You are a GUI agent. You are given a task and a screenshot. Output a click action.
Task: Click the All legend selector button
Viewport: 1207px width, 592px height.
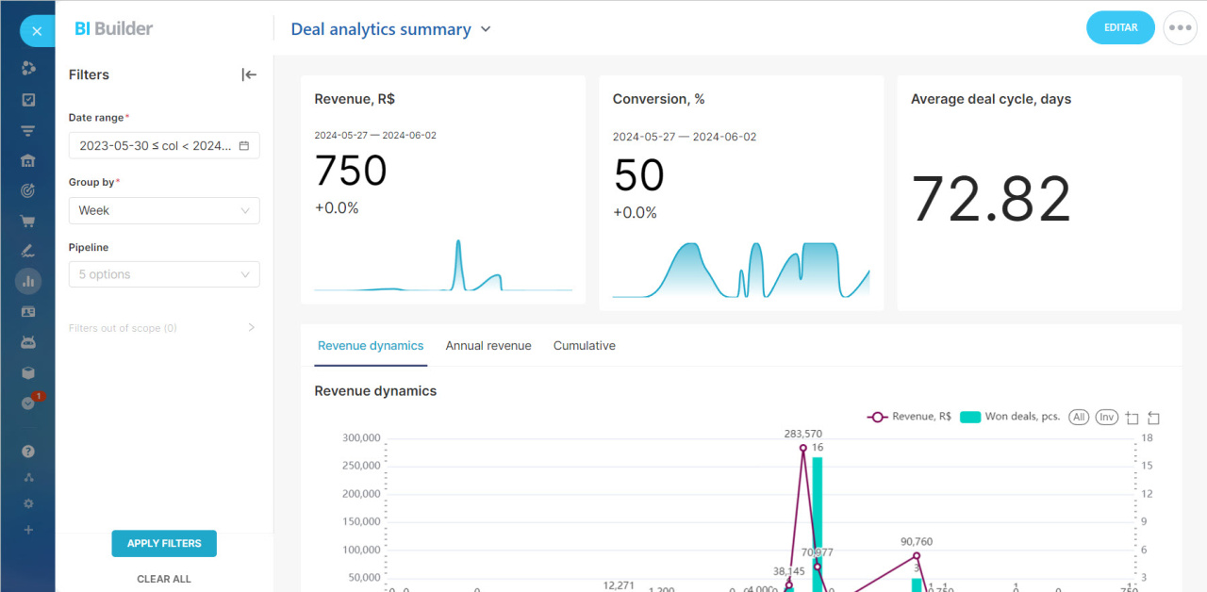[x=1079, y=417]
